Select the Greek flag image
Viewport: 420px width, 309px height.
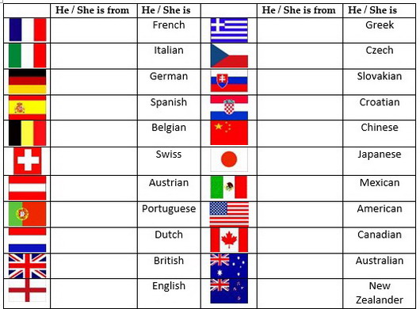pyautogui.click(x=229, y=30)
